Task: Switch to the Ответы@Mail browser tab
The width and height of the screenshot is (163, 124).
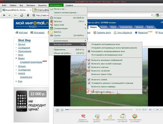Action: 41,10
